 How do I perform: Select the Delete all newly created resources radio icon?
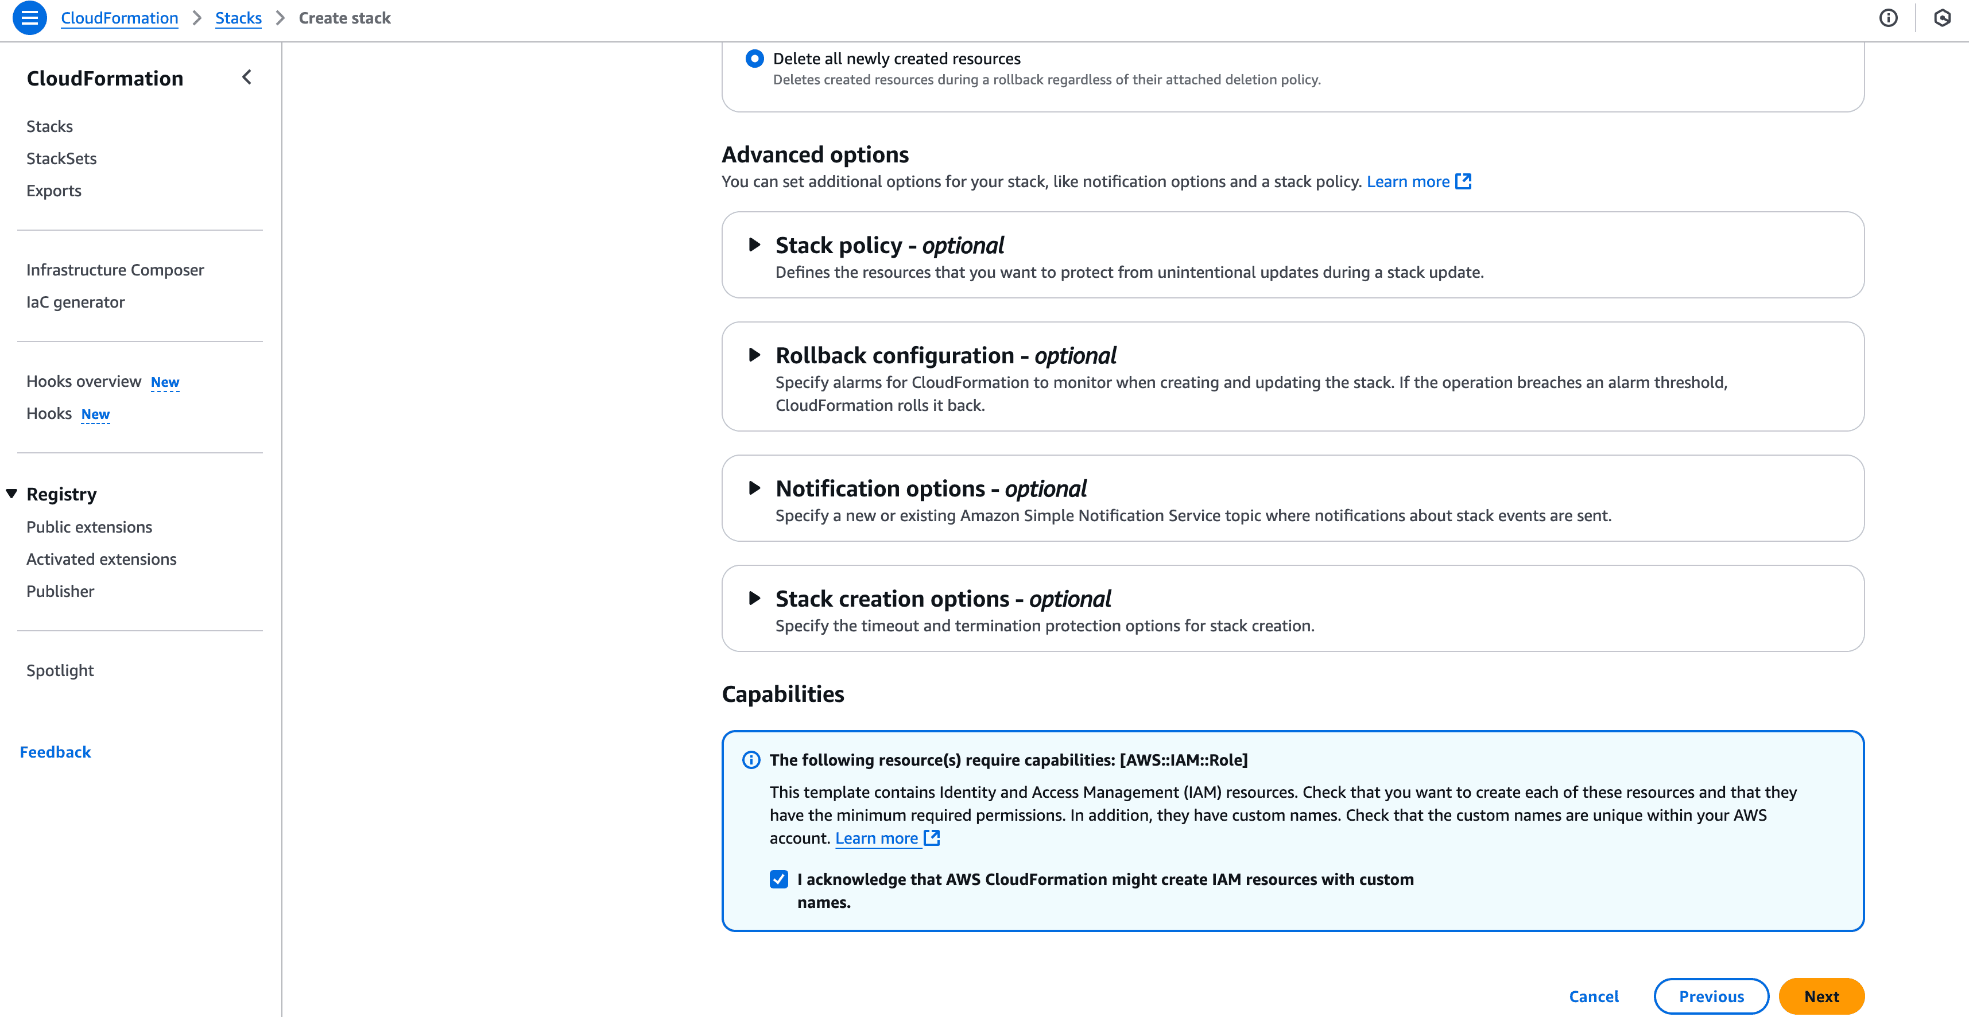[x=754, y=58]
